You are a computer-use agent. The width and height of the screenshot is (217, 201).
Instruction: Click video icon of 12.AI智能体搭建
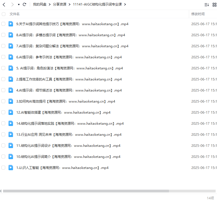11,112
